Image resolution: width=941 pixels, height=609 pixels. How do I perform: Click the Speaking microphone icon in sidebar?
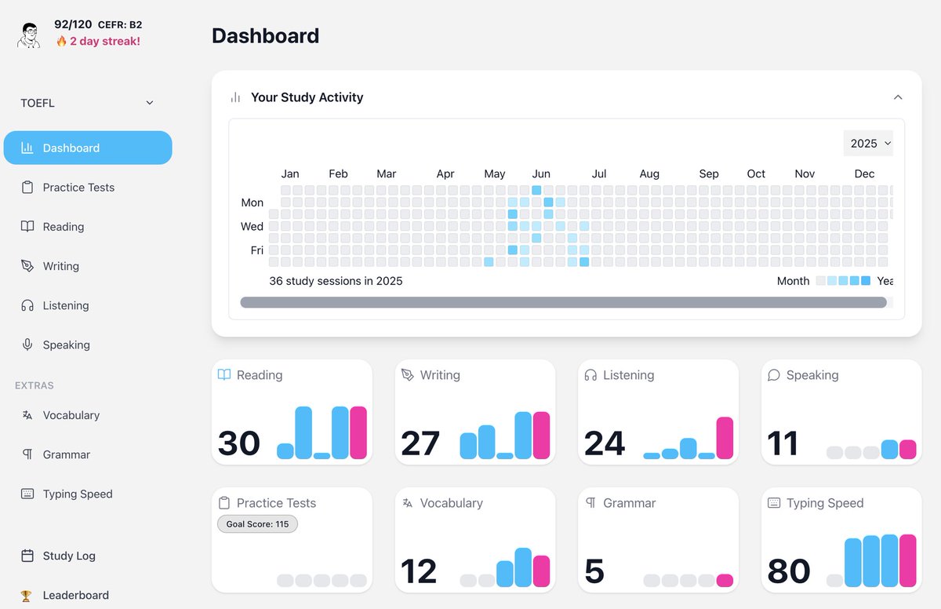[x=27, y=345]
